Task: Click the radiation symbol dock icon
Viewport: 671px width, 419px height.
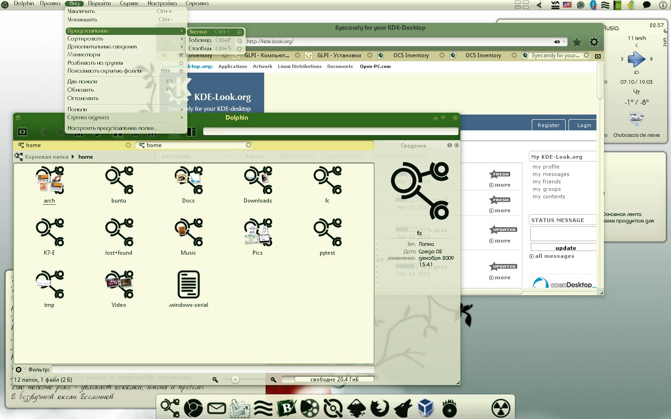Action: (500, 408)
